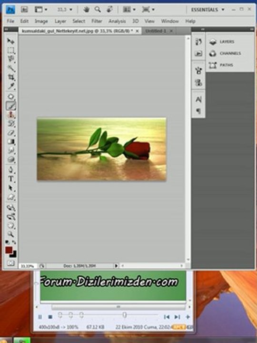Click the stop button in the background viewer
257x343 pixels.
click(50, 317)
